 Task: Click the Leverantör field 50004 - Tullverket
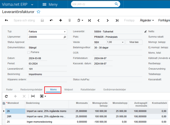117,31
